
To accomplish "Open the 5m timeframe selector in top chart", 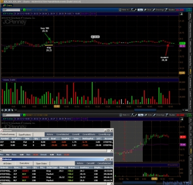I will click(x=140, y=10).
